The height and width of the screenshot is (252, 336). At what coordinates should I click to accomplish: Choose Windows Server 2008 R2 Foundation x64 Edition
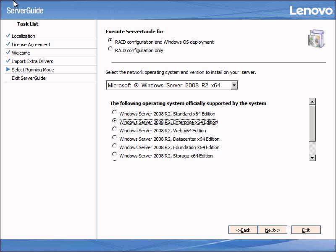[115, 146]
